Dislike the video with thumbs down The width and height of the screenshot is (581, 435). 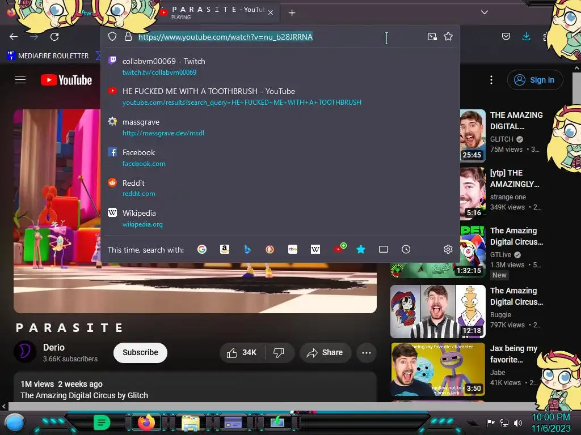(279, 352)
